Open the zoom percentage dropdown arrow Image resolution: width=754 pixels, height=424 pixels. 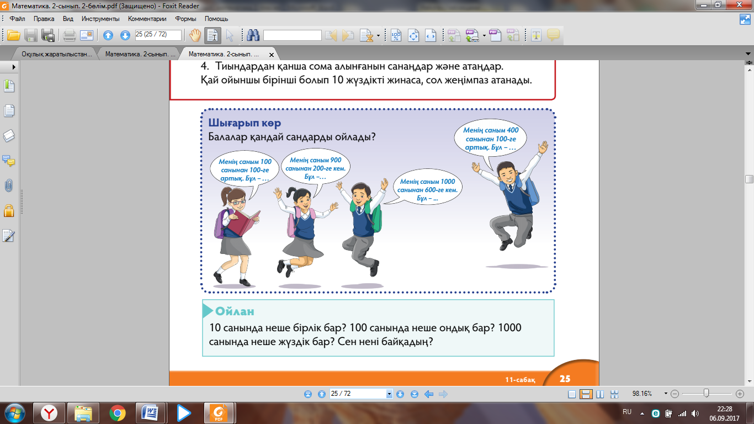[x=665, y=394]
